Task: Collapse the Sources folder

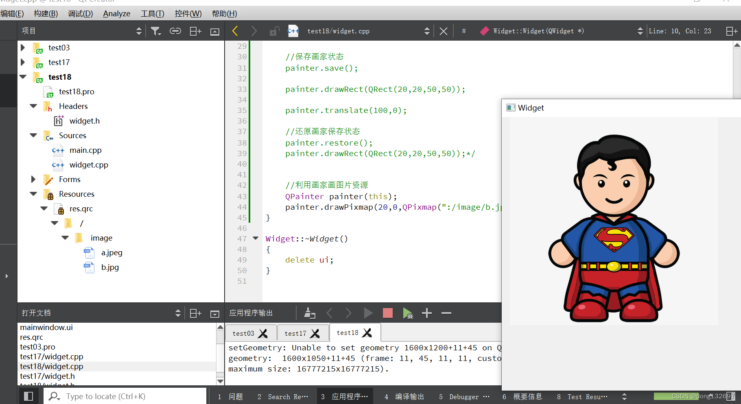Action: click(34, 135)
